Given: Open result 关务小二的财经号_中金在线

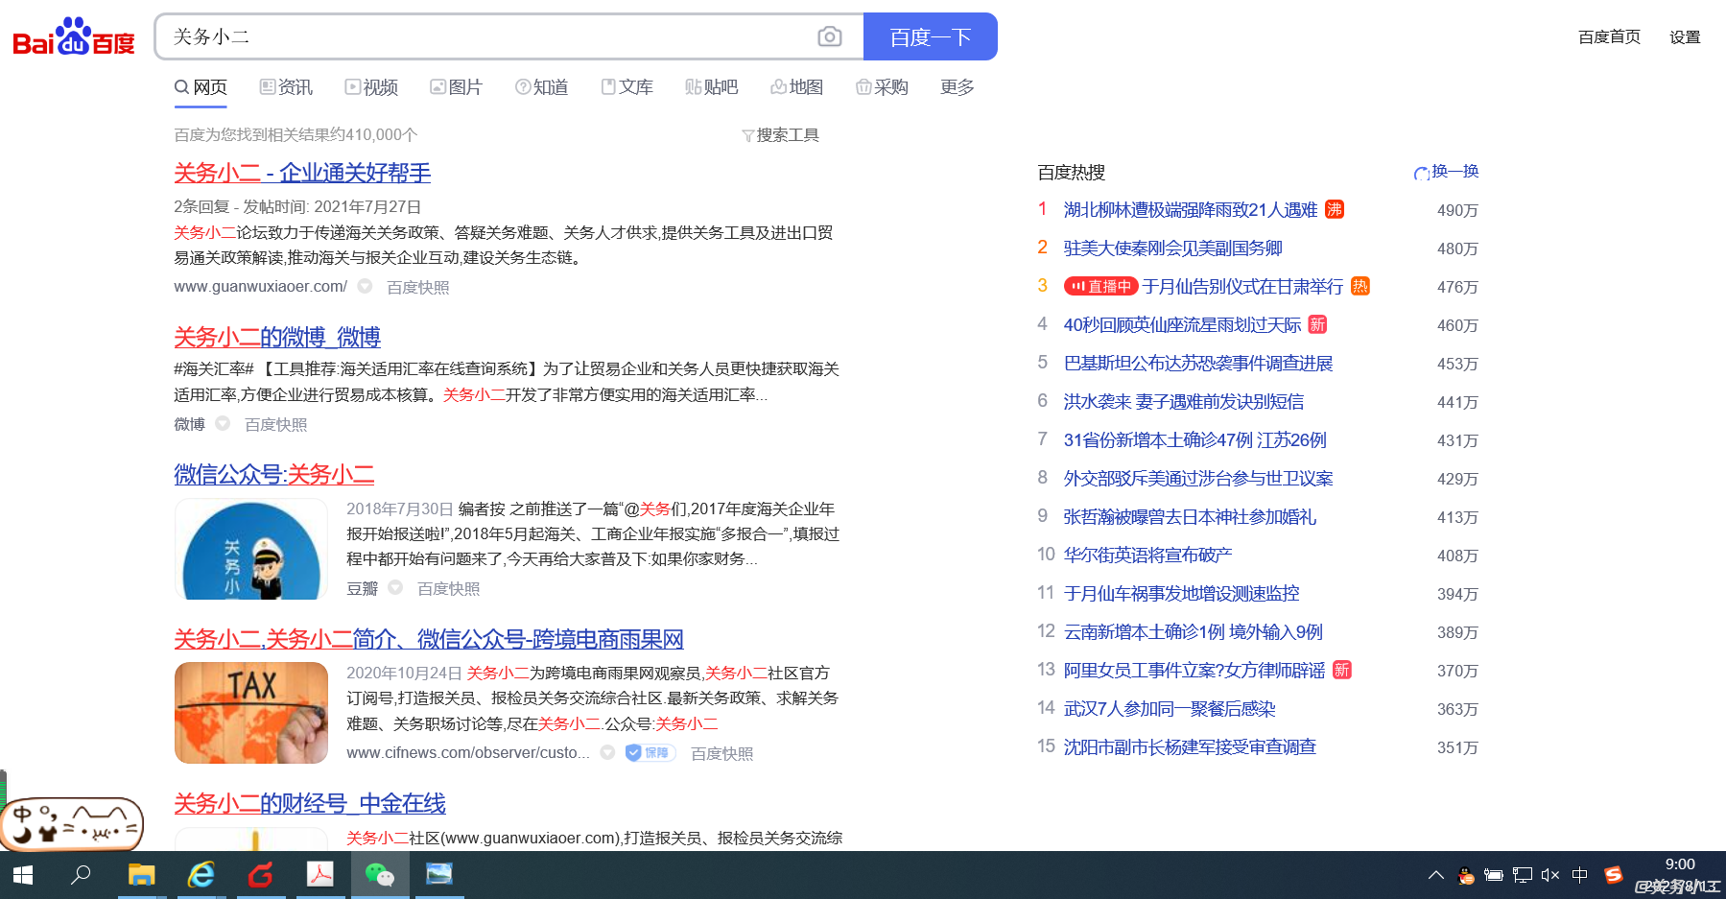Looking at the screenshot, I should [310, 803].
